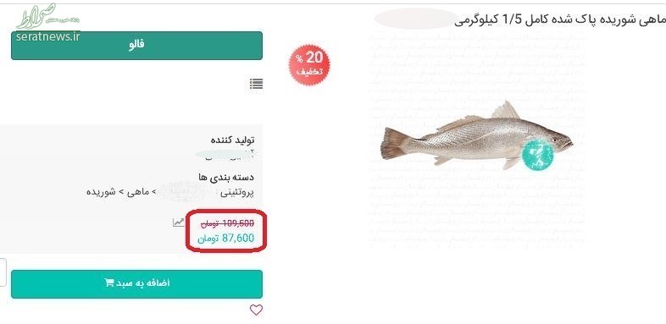666x324 pixels.
Task: Open the price history chart icon
Action: click(179, 222)
